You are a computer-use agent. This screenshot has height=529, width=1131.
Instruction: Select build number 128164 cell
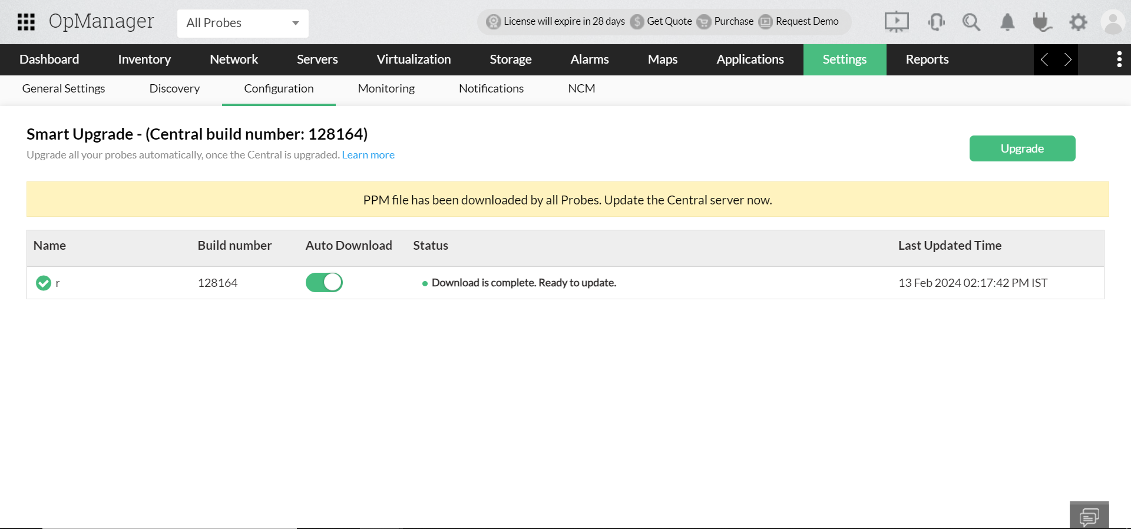pyautogui.click(x=217, y=283)
